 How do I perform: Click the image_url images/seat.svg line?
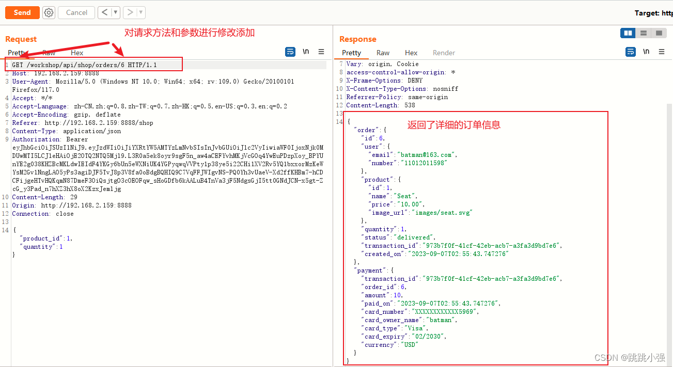(x=420, y=213)
